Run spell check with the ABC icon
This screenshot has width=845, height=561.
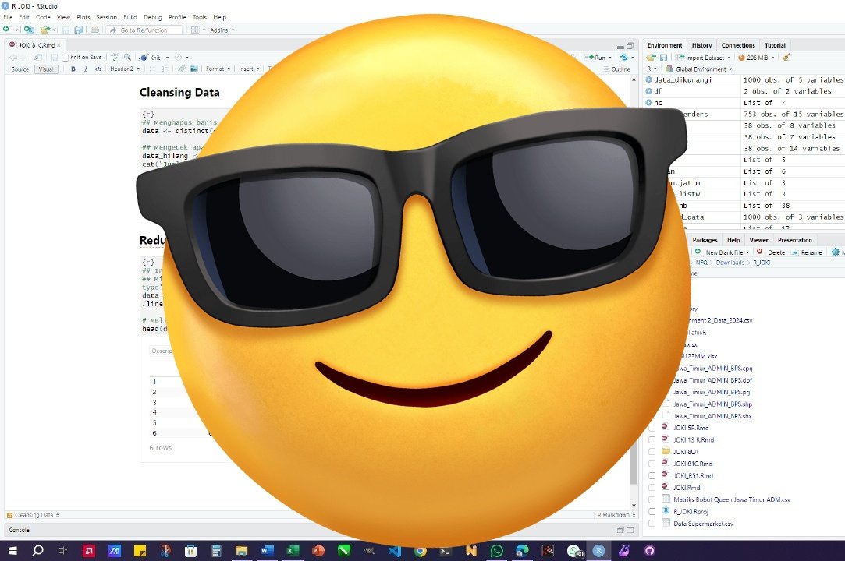click(x=115, y=57)
